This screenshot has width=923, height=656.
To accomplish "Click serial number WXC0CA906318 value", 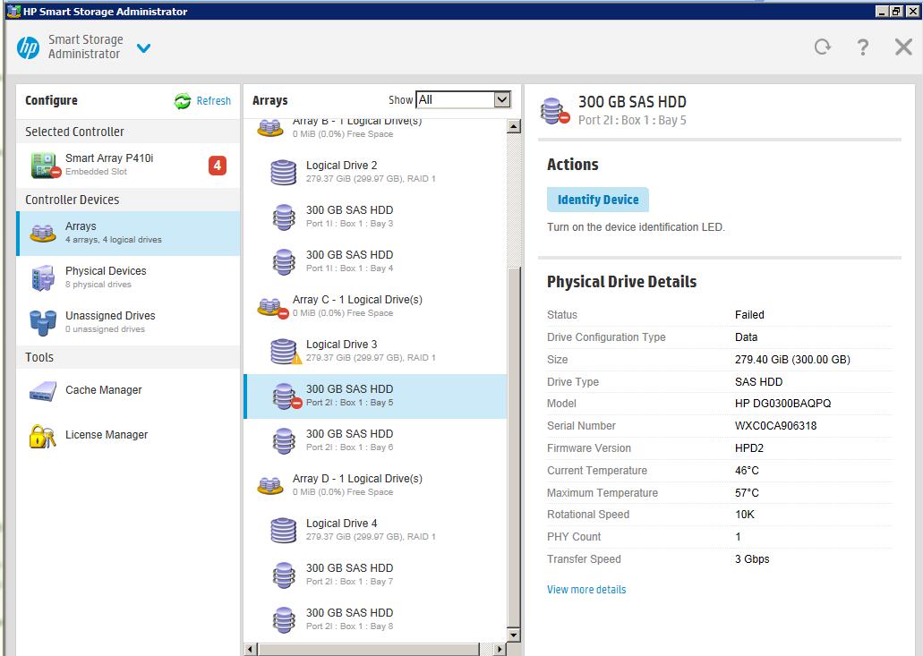I will click(x=775, y=426).
